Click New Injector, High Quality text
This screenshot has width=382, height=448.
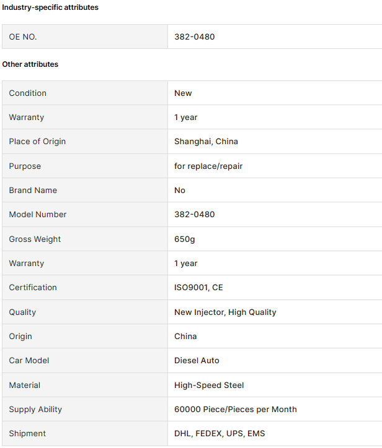click(225, 312)
